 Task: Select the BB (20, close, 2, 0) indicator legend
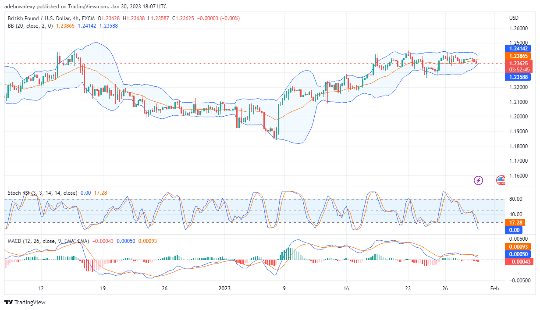coord(30,25)
